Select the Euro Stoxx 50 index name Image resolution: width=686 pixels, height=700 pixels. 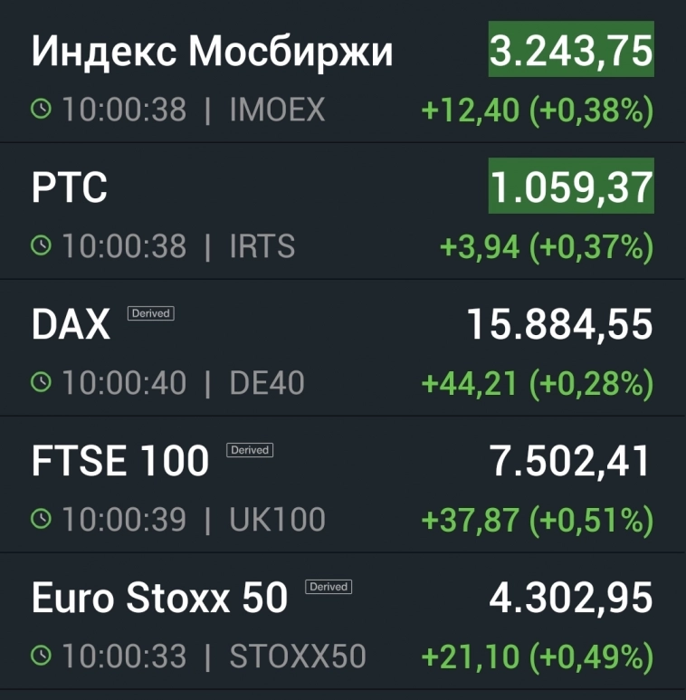coord(159,598)
